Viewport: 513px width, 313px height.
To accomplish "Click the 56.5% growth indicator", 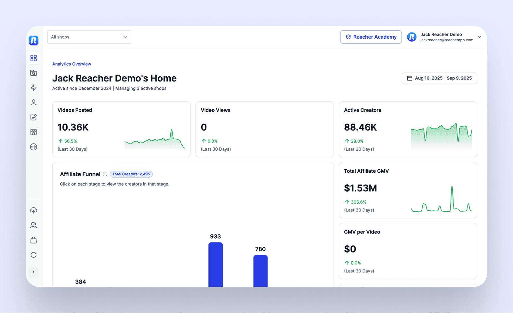I will [68, 141].
